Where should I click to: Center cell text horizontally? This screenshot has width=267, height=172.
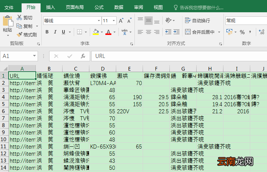pos(149,32)
